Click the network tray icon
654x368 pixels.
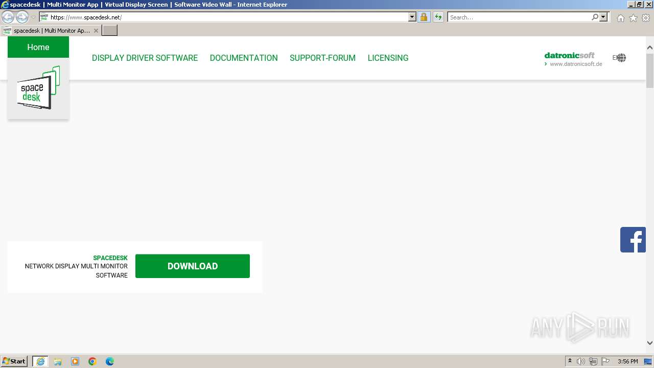coord(593,361)
